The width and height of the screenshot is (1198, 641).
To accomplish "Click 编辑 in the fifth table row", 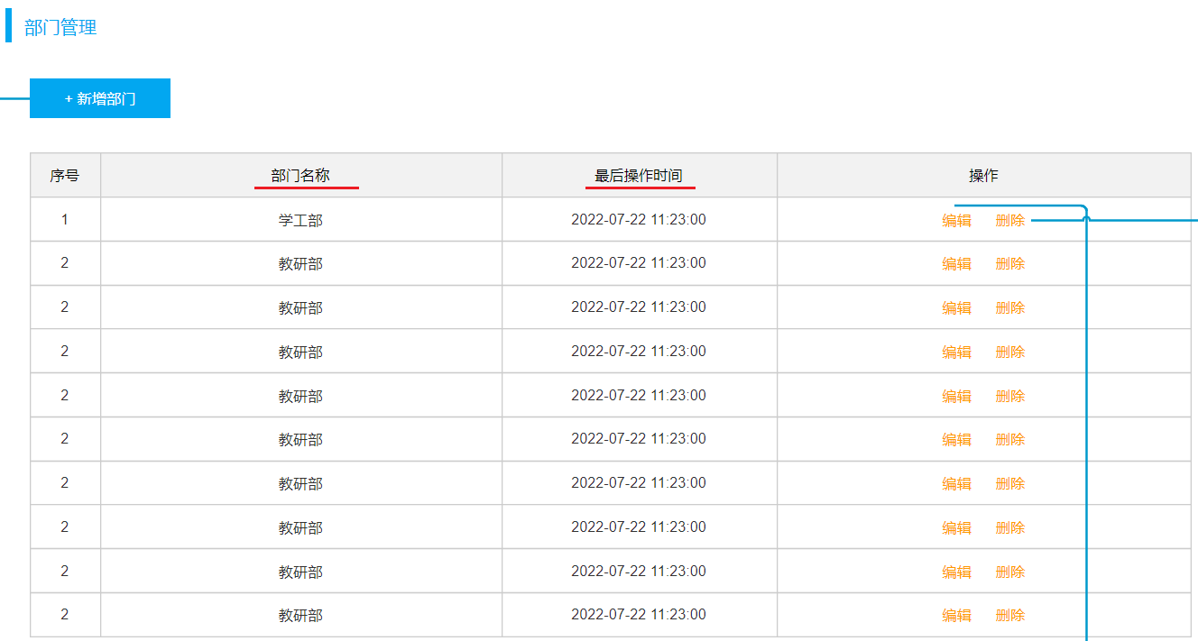I will [x=956, y=396].
